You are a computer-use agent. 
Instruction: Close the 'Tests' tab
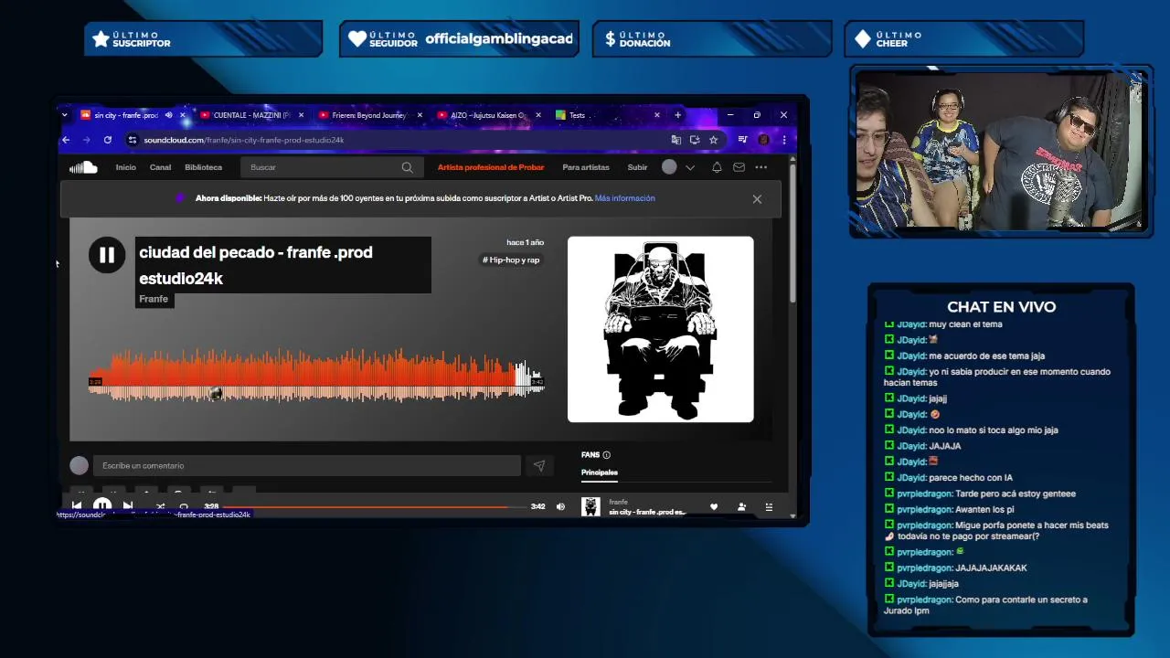[x=656, y=115]
